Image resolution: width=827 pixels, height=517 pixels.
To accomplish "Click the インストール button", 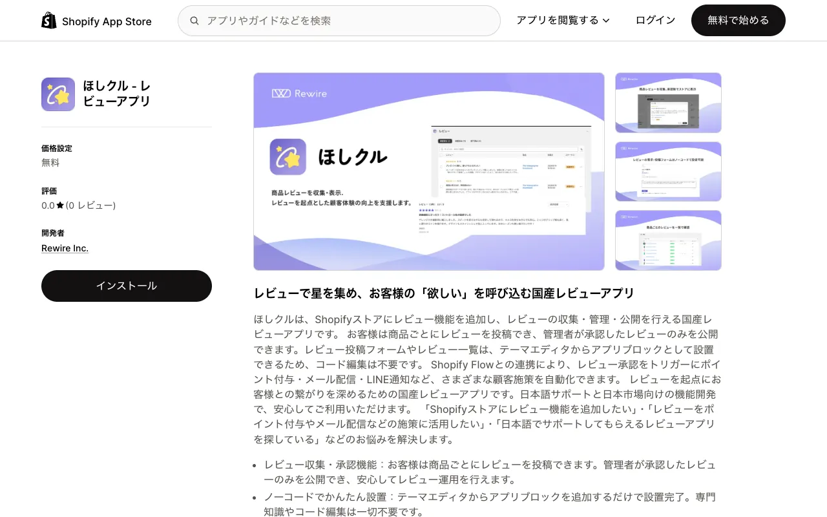I will (x=127, y=286).
